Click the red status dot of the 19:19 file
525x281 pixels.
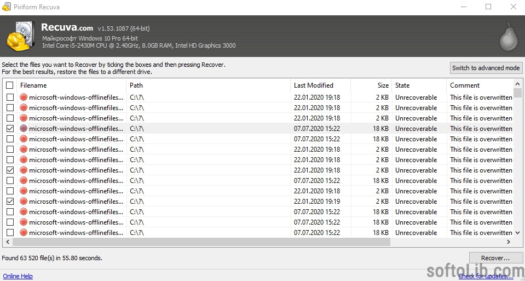(24, 201)
